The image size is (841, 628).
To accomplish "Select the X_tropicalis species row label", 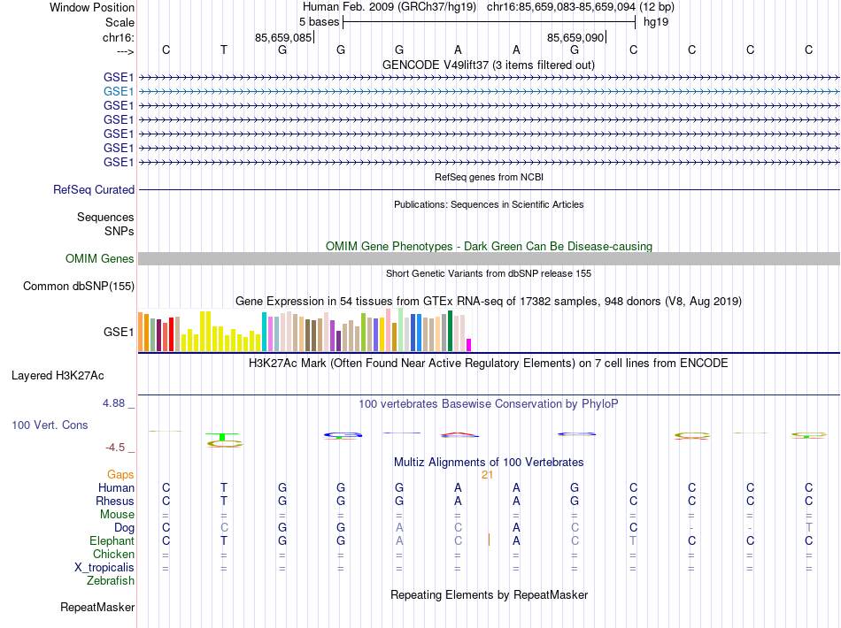I will click(104, 568).
